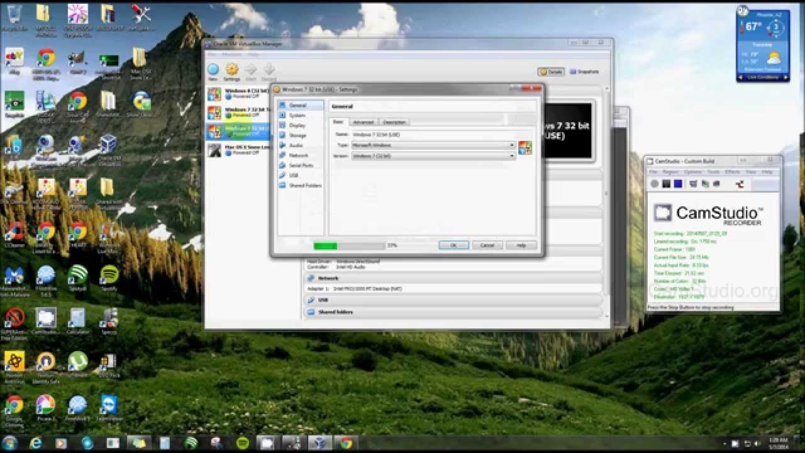This screenshot has height=453, width=805.
Task: Click the VirtualBox details pane vertical scrollbar
Action: [x=606, y=195]
